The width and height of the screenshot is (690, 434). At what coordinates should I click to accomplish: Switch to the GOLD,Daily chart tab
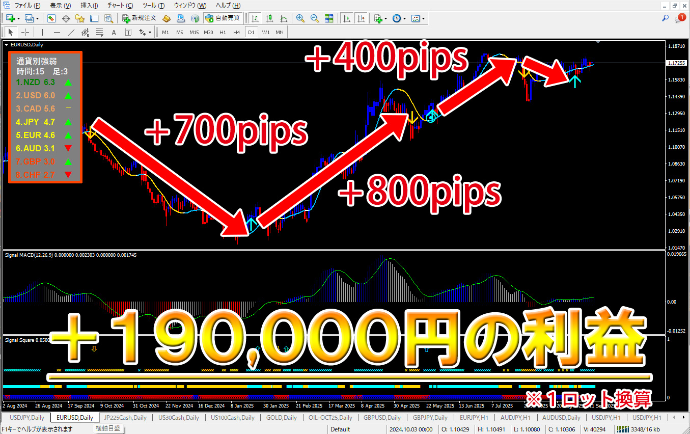(x=281, y=418)
